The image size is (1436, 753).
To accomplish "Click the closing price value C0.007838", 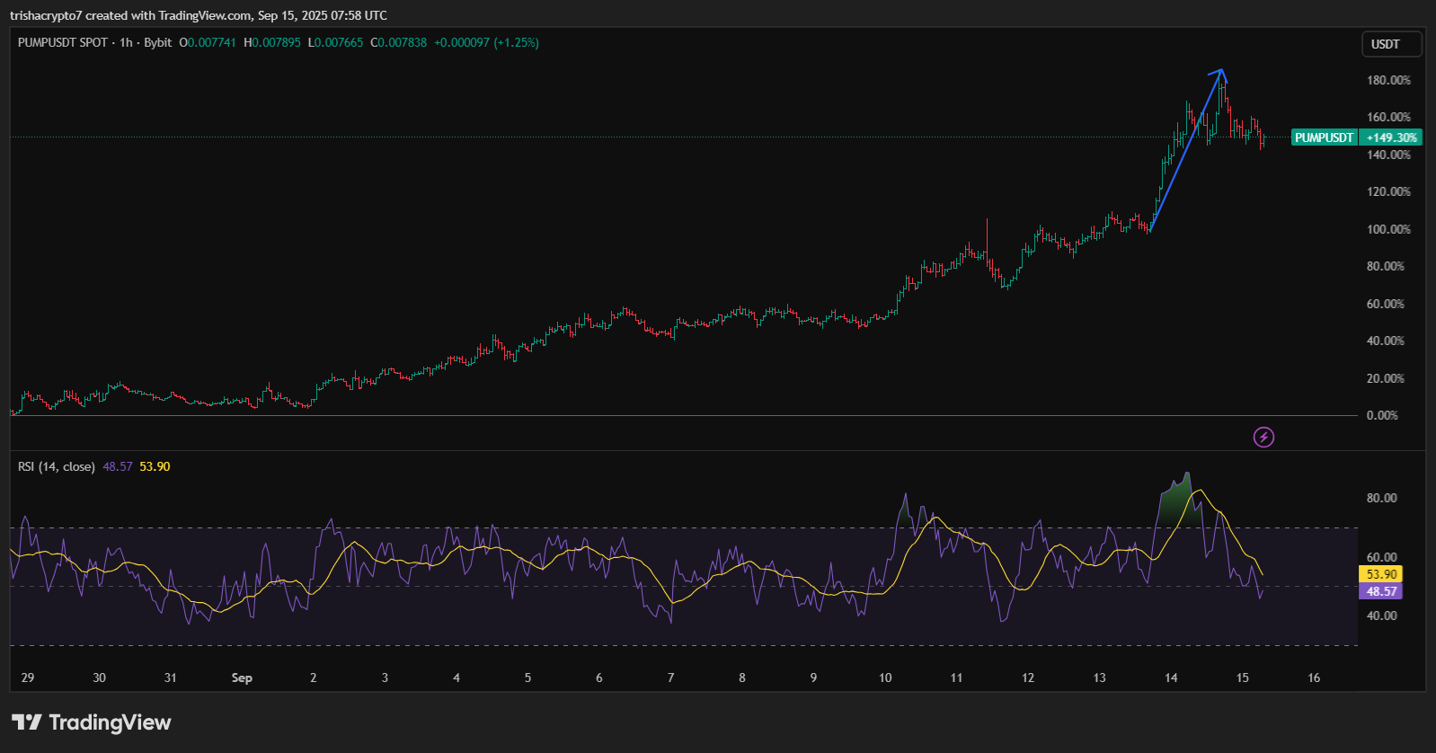I will click(x=399, y=42).
